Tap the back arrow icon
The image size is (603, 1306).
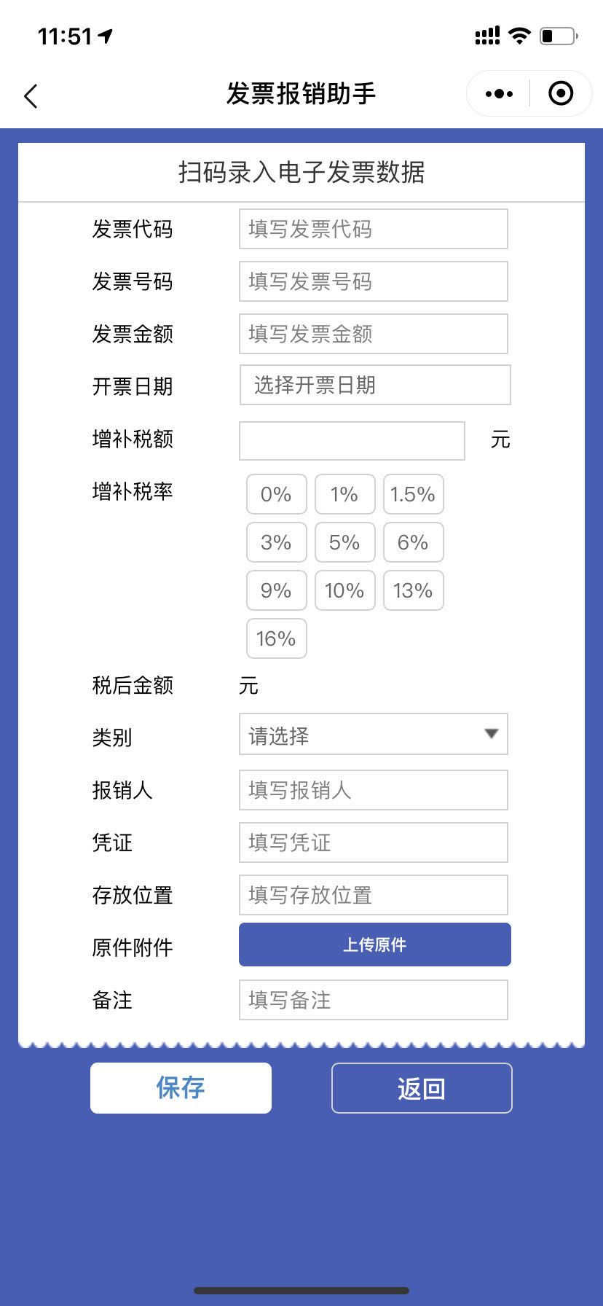(x=31, y=95)
